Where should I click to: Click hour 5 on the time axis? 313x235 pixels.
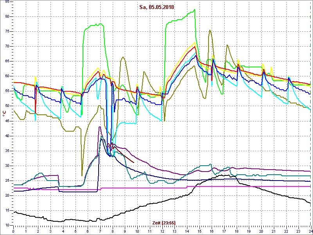click(75, 231)
